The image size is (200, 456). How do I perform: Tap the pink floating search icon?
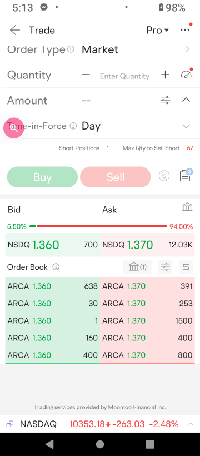coord(13,128)
